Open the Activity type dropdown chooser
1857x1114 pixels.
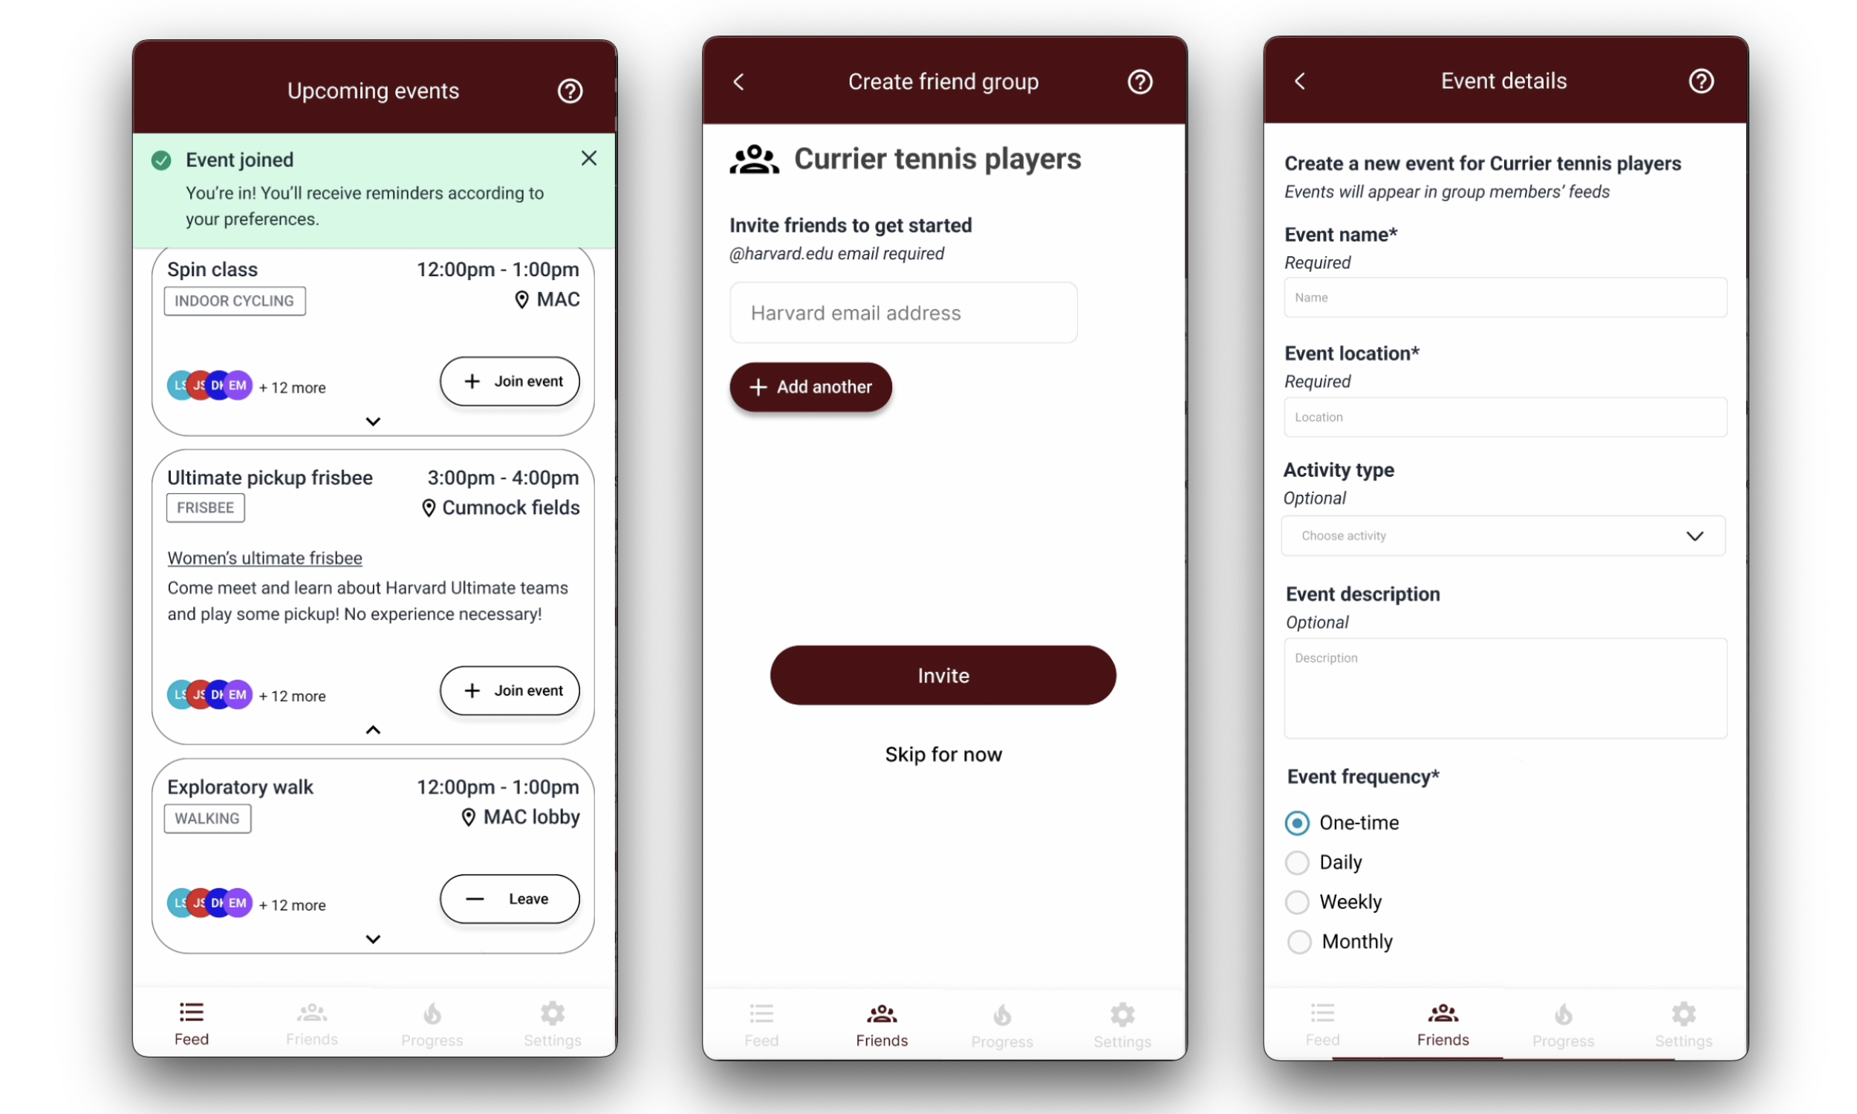pos(1506,535)
